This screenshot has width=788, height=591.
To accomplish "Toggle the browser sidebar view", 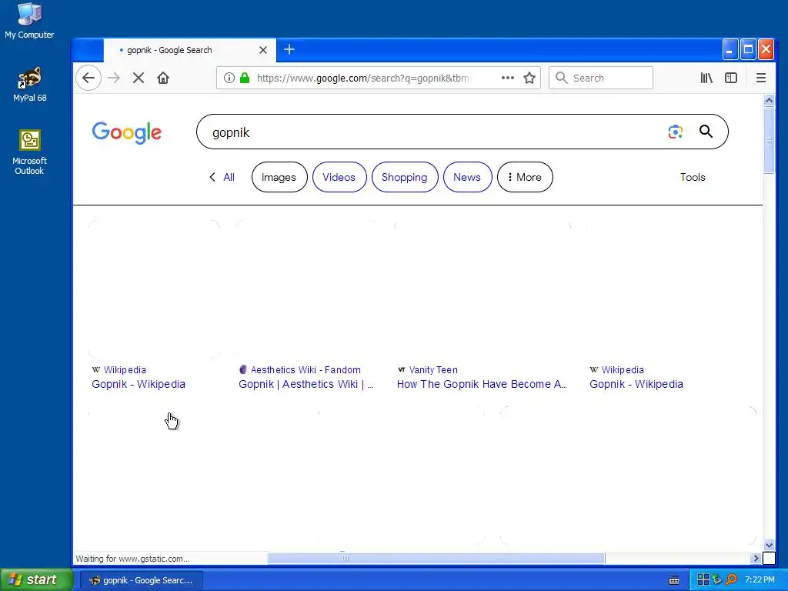I will (731, 78).
